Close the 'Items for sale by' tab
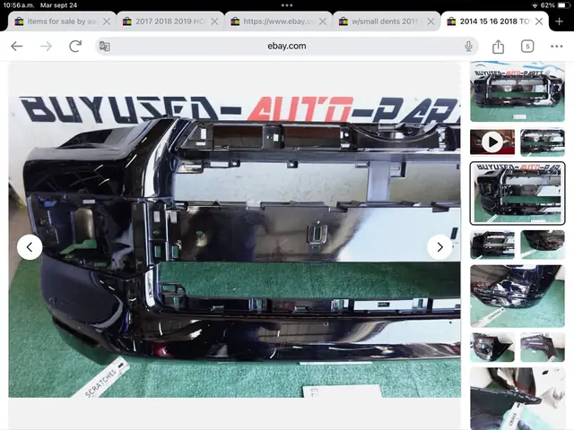This screenshot has width=574, height=430. click(x=107, y=21)
